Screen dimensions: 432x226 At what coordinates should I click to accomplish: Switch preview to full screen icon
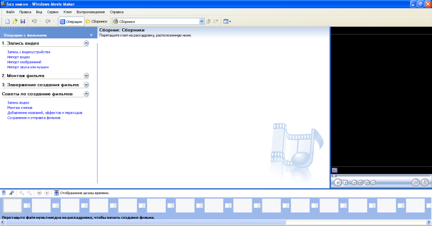coord(334,170)
